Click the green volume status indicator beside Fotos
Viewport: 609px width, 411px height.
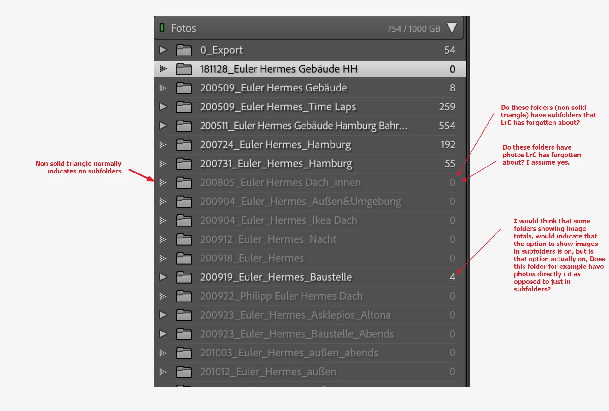162,28
